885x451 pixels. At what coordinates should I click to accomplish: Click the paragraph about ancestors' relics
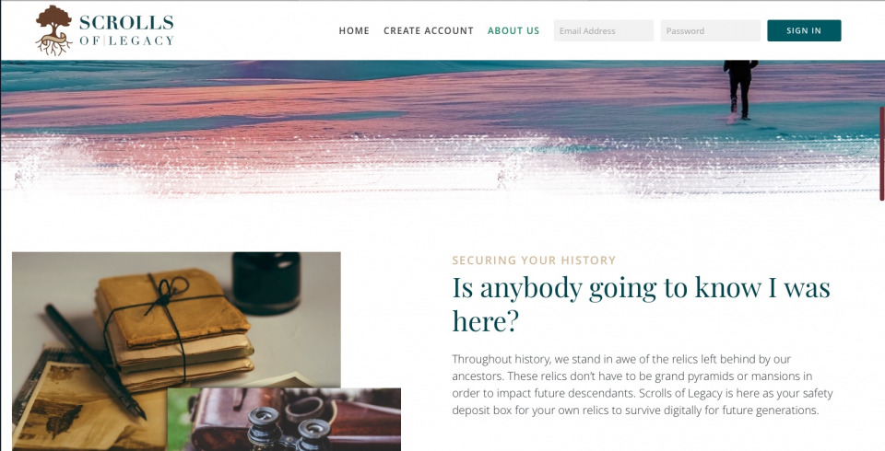click(643, 385)
